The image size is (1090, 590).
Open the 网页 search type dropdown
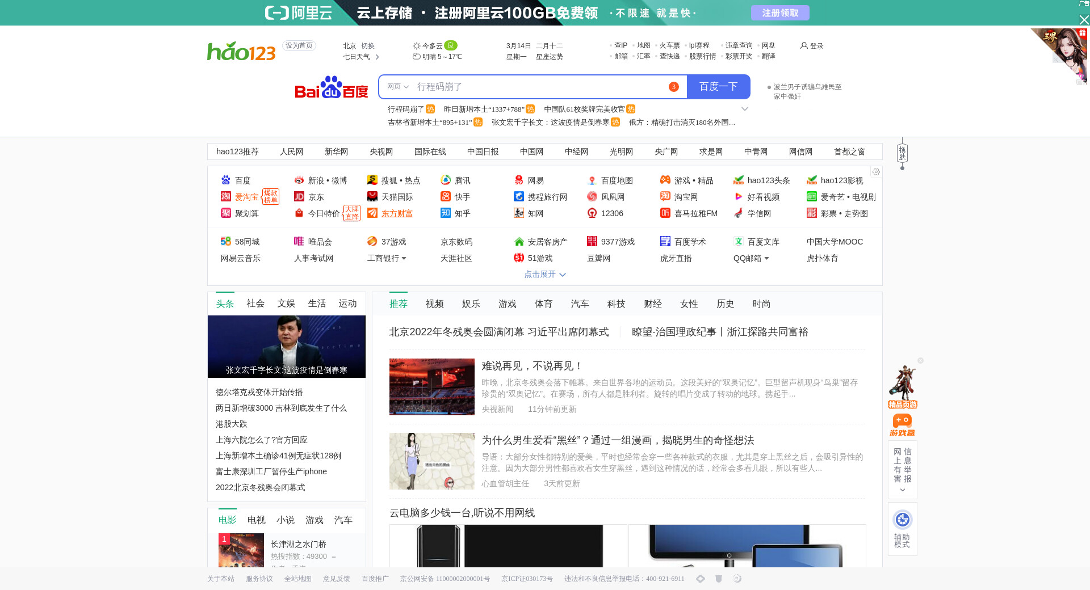click(x=397, y=87)
